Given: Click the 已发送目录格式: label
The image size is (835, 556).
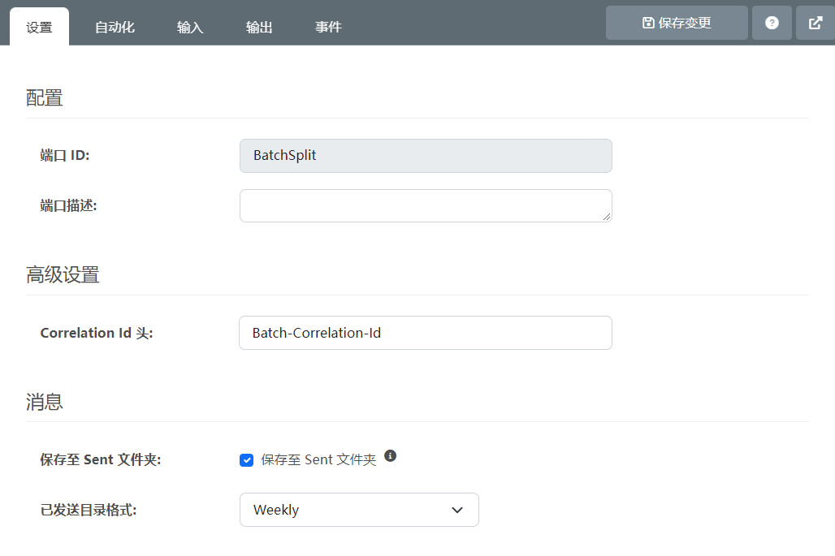Looking at the screenshot, I should pos(89,511).
